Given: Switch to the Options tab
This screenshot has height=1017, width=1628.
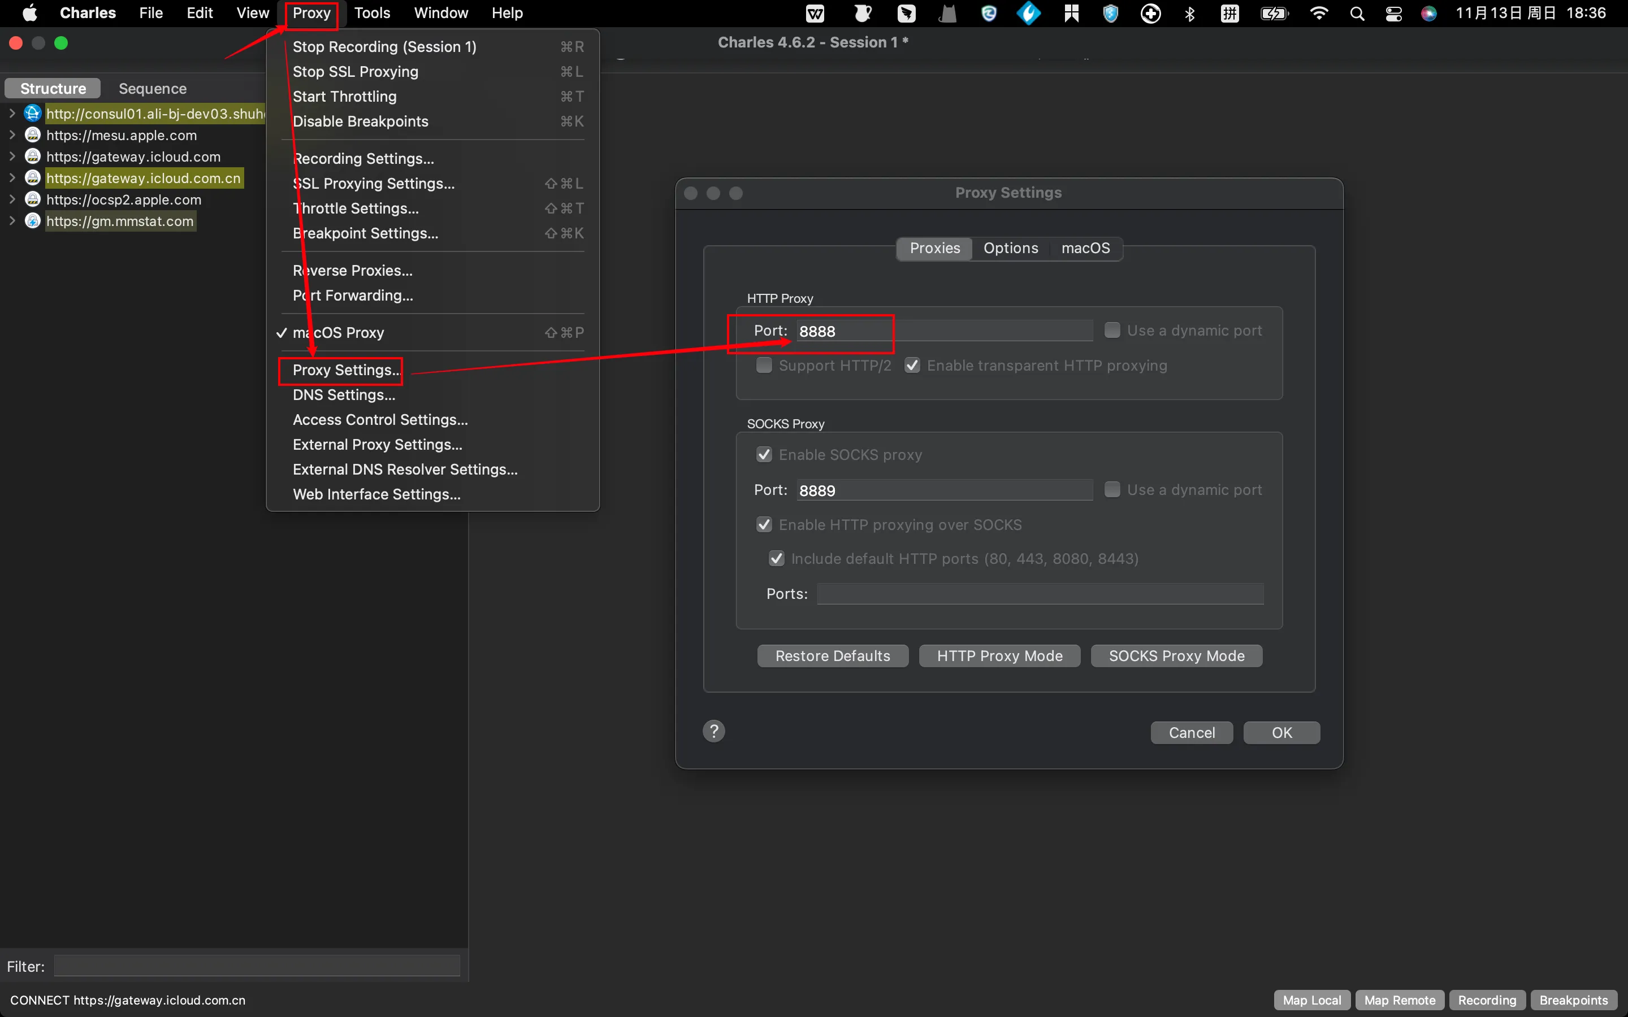Looking at the screenshot, I should click(1011, 248).
